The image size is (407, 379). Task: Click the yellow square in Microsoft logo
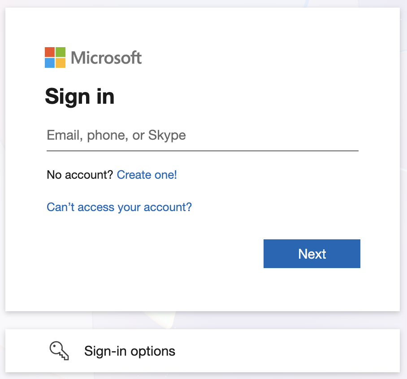click(x=61, y=63)
